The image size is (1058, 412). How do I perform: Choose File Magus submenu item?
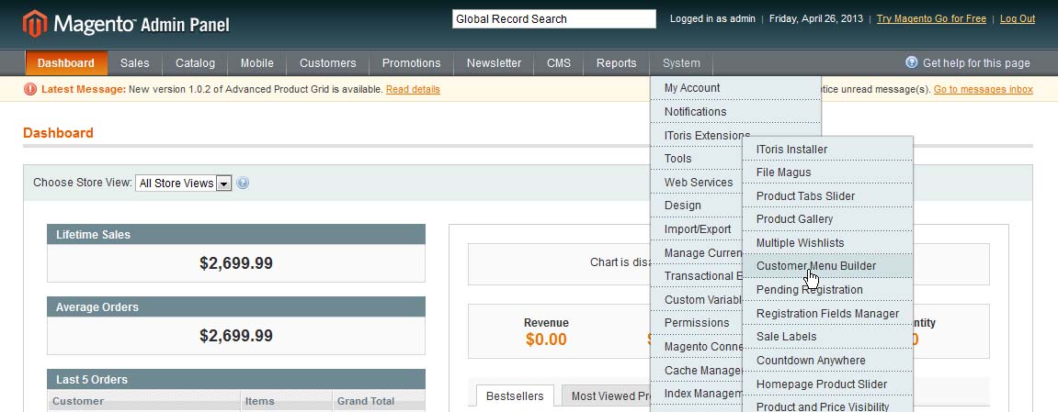[x=828, y=173]
